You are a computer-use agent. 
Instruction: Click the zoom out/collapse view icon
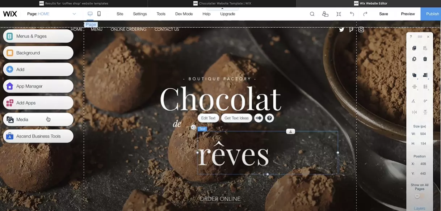(x=339, y=14)
